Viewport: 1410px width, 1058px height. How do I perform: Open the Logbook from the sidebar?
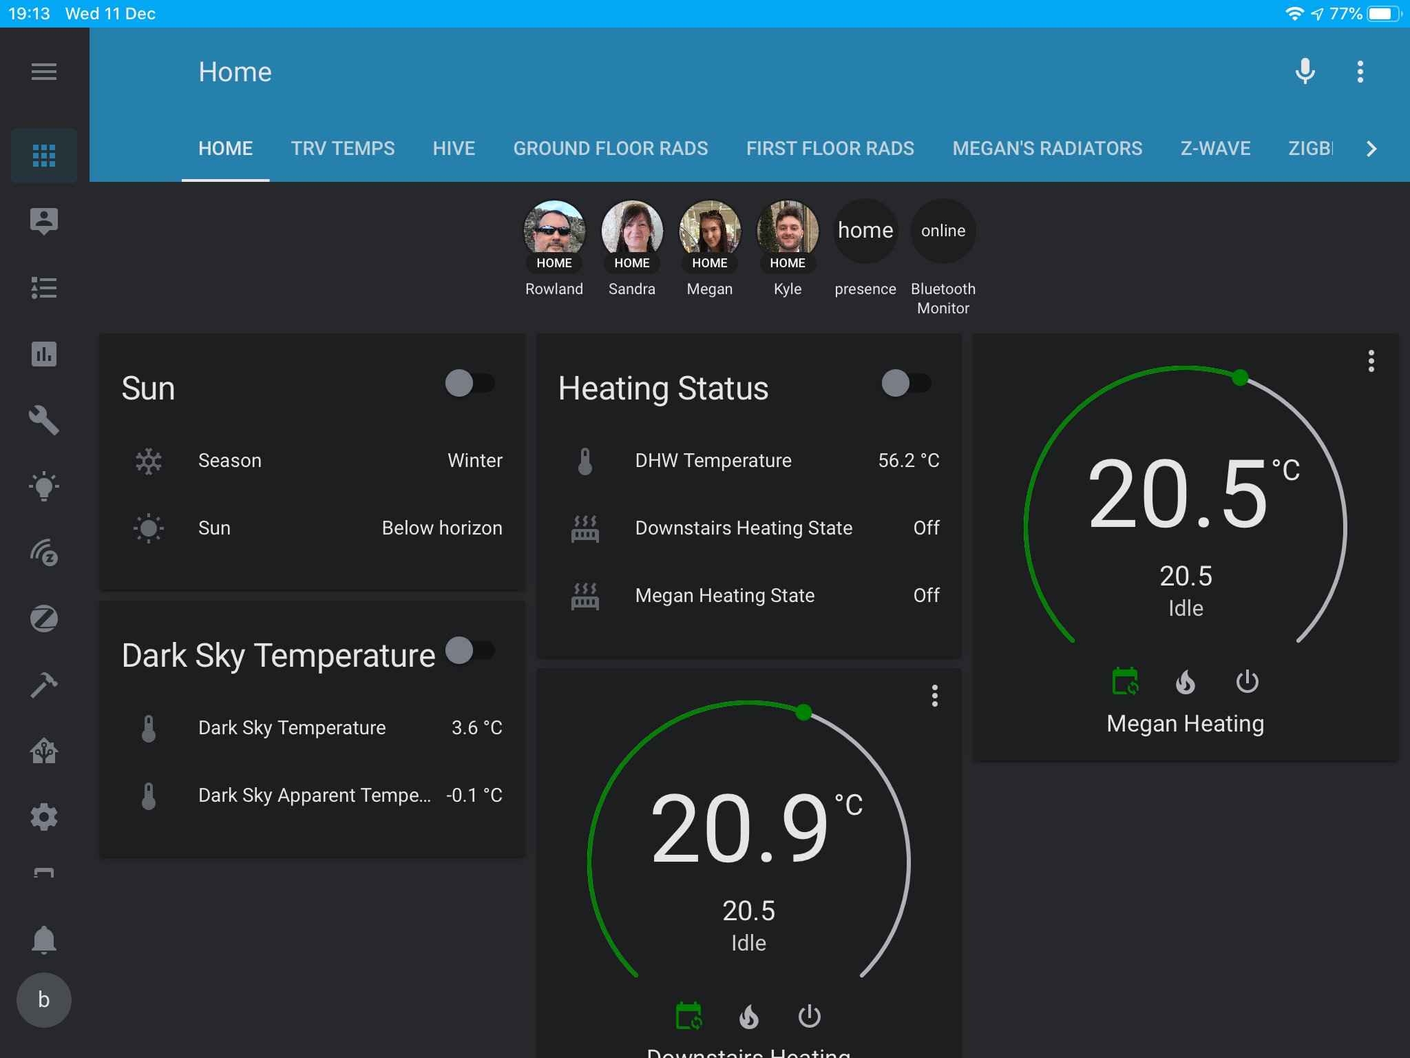click(x=43, y=288)
